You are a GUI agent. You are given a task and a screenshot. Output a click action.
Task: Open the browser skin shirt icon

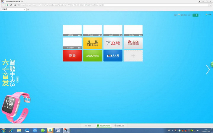click(200, 1)
